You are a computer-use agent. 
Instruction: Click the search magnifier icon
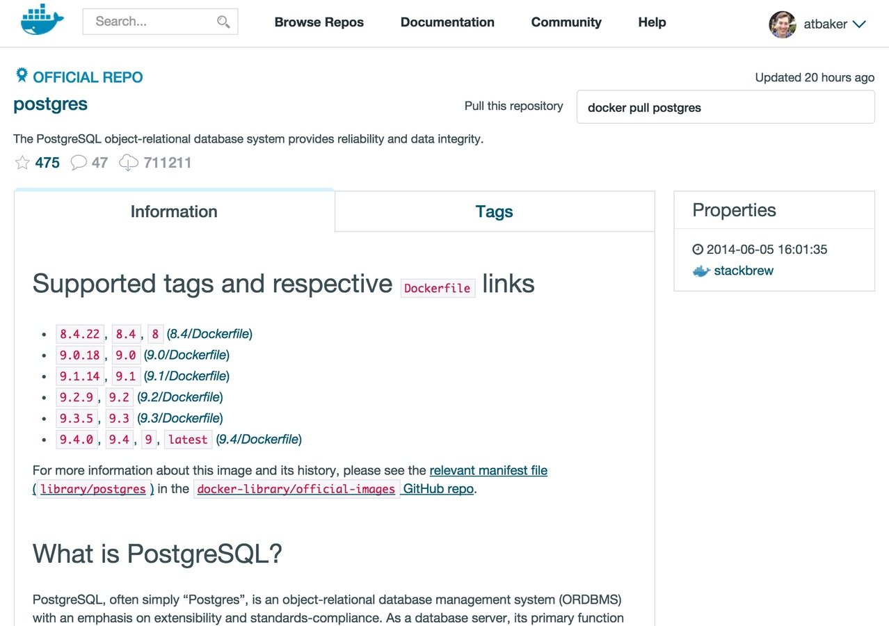pyautogui.click(x=223, y=22)
